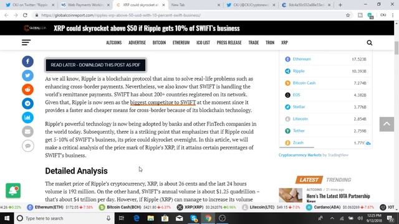Open Windows notification center icon

pos(390,218)
